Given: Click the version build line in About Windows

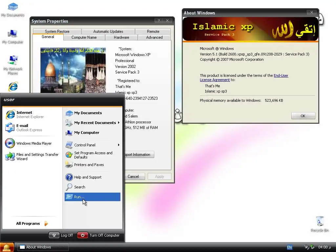Looking at the screenshot, I should click(x=255, y=54).
